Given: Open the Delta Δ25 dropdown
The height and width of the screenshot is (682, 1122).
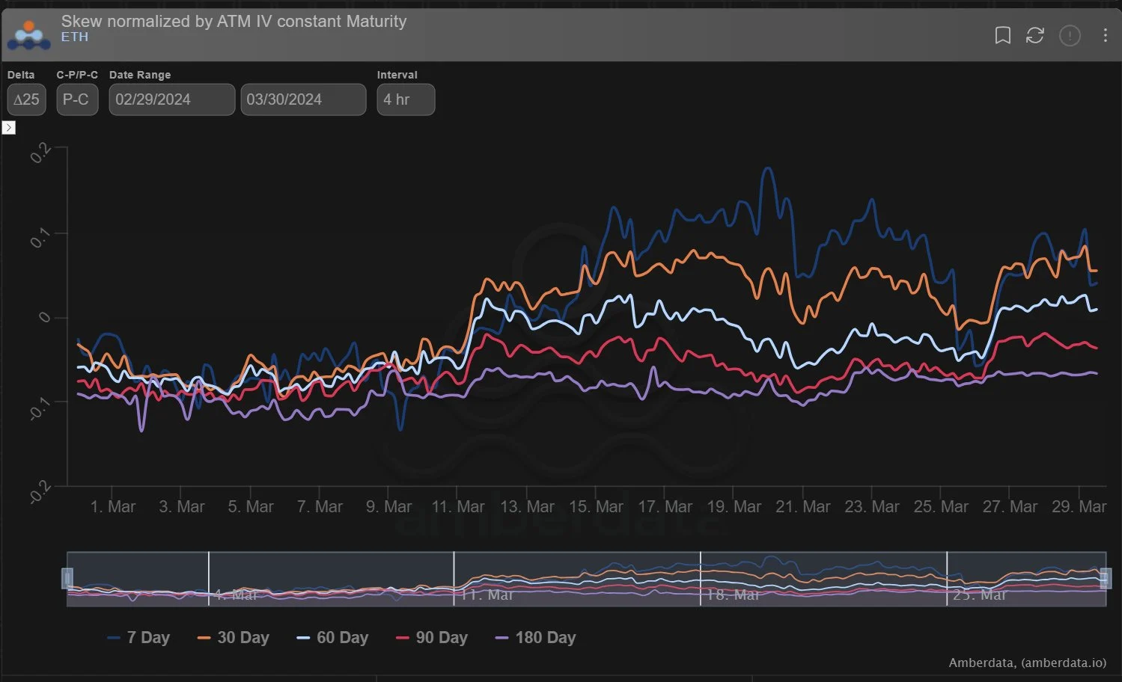Looking at the screenshot, I should (27, 99).
